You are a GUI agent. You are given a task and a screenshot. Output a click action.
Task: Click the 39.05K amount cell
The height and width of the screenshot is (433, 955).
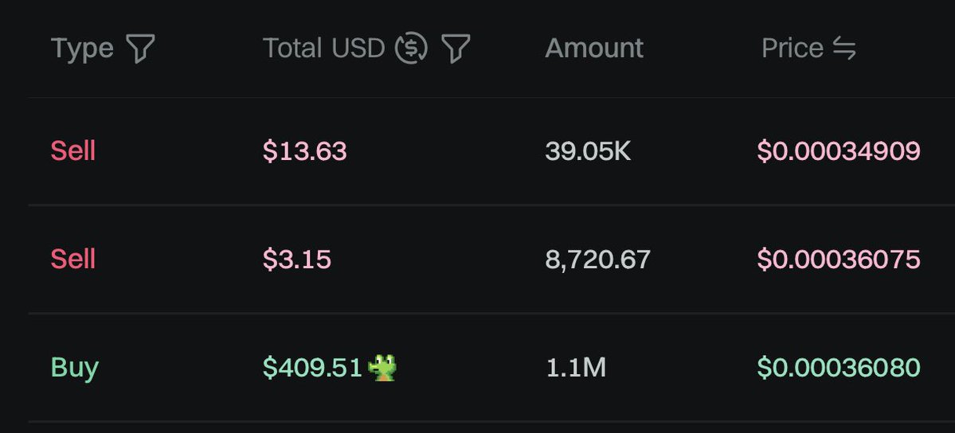[x=588, y=150]
